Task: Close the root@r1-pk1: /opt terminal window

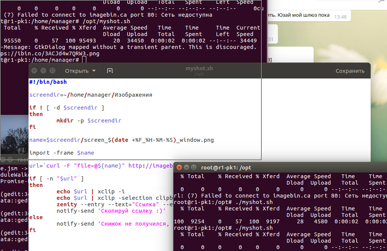Action: tap(179, 168)
